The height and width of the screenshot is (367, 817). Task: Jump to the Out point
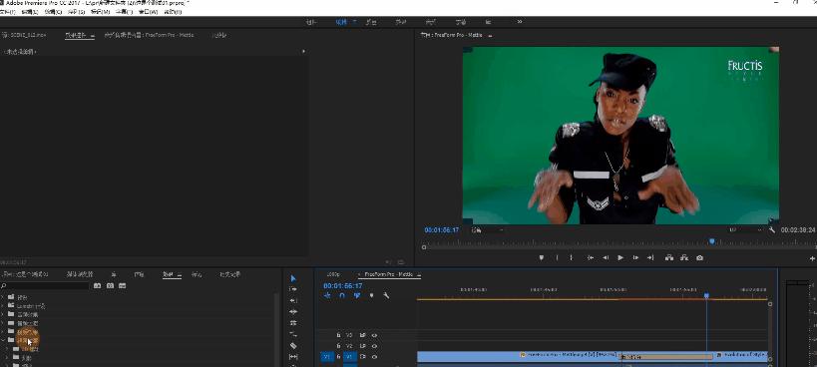(650, 257)
